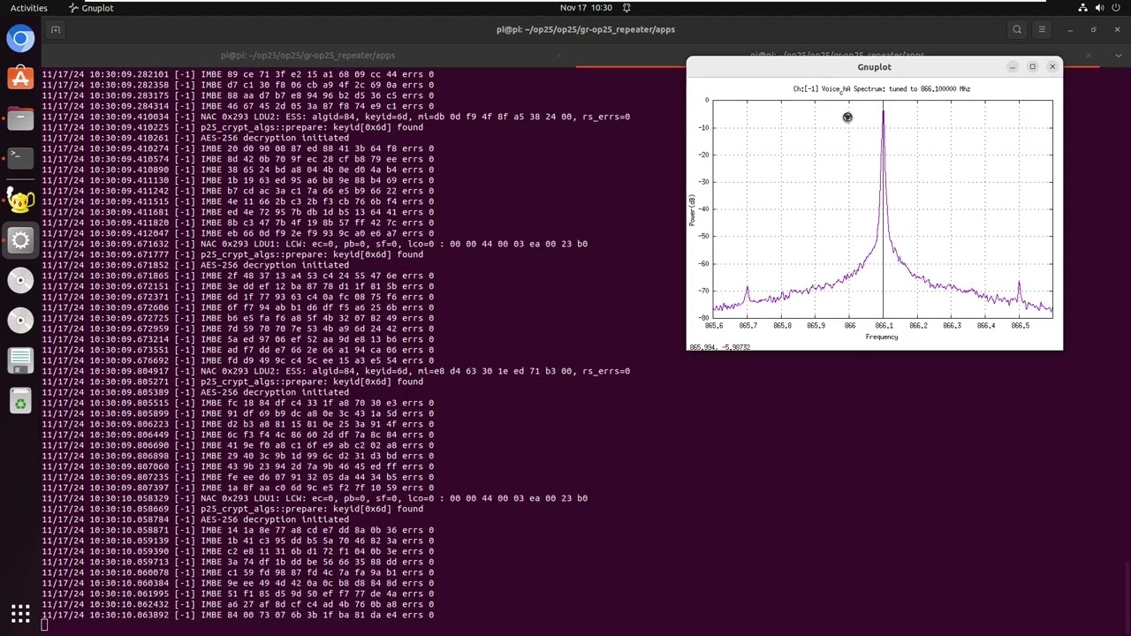Click the 'Power (dB)' y-axis label

[693, 209]
